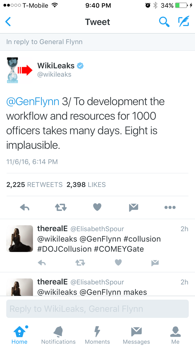Tap the Reply to WikiLeaks input field
Viewport: 195px width, 347px height.
[97, 309]
